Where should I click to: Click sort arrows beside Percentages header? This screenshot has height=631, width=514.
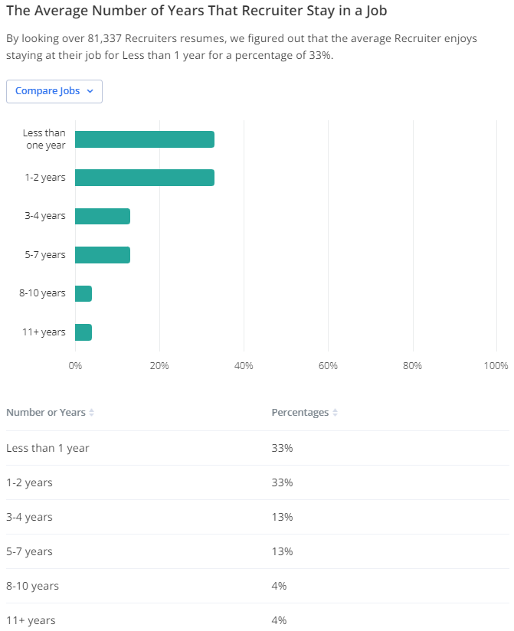(x=335, y=413)
